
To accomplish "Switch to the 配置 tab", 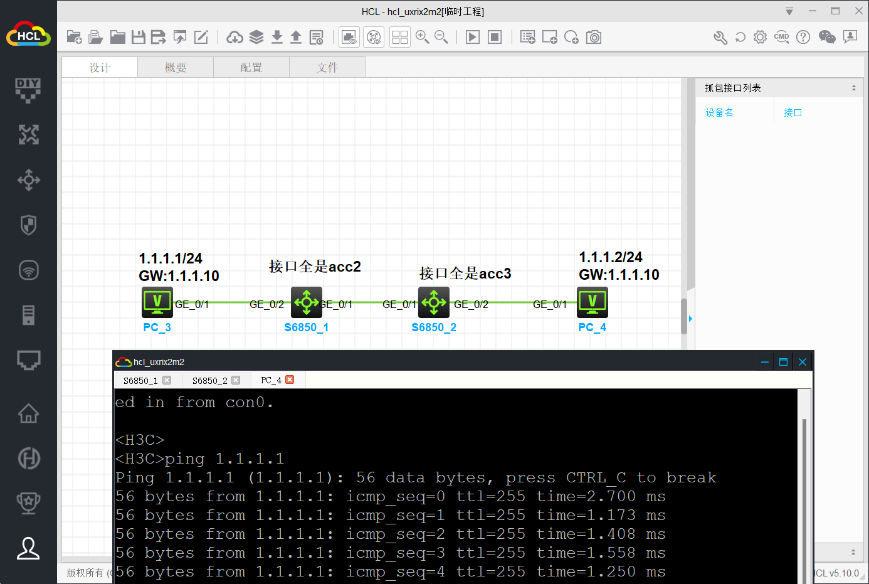I will click(x=251, y=68).
